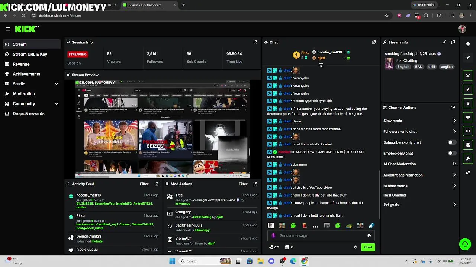
Task: Open the emoji picker in message box
Action: (369, 235)
